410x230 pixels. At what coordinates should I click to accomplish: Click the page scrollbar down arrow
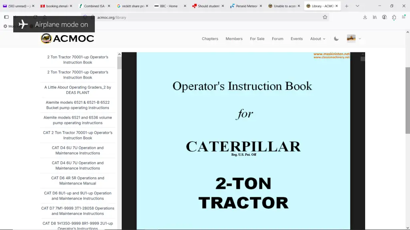point(408,228)
